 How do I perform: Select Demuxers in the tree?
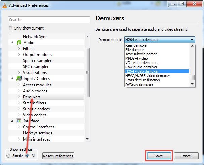[32, 97]
